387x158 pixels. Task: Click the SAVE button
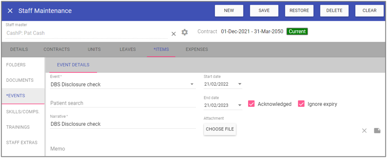pyautogui.click(x=264, y=11)
